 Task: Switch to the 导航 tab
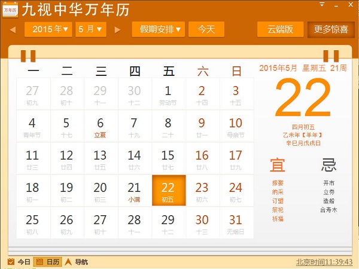pyautogui.click(x=77, y=262)
